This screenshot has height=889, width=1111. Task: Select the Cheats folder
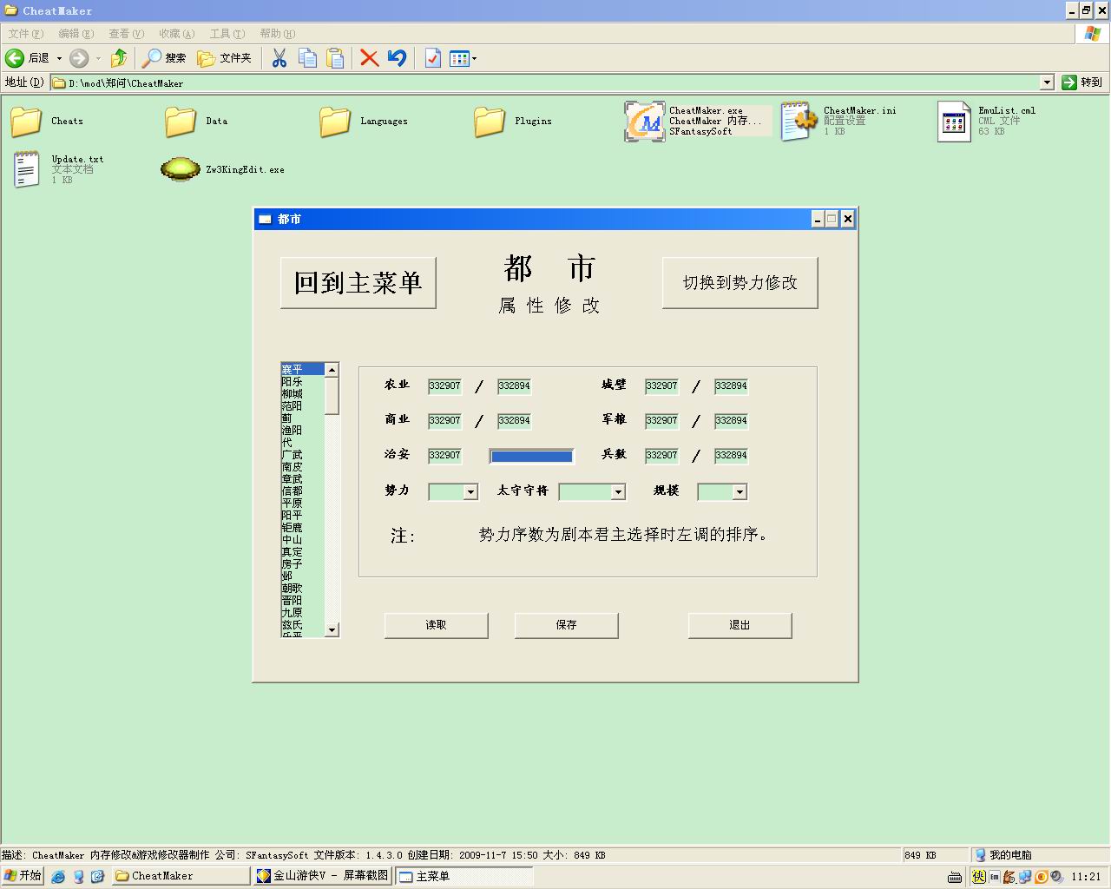[x=26, y=122]
